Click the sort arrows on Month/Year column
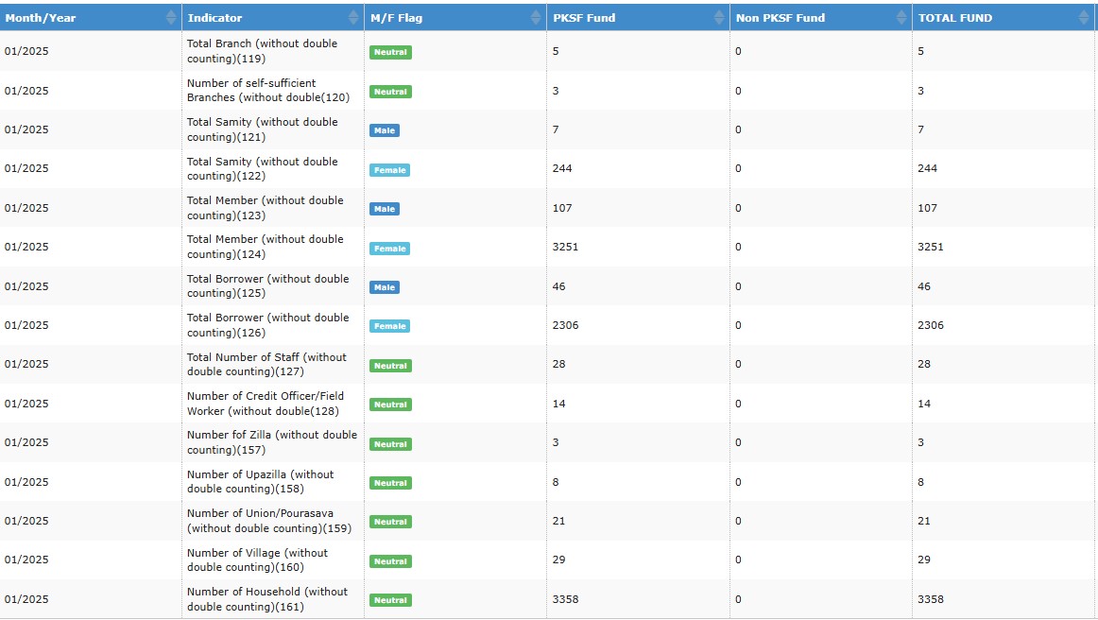The height and width of the screenshot is (620, 1098). [x=170, y=17]
